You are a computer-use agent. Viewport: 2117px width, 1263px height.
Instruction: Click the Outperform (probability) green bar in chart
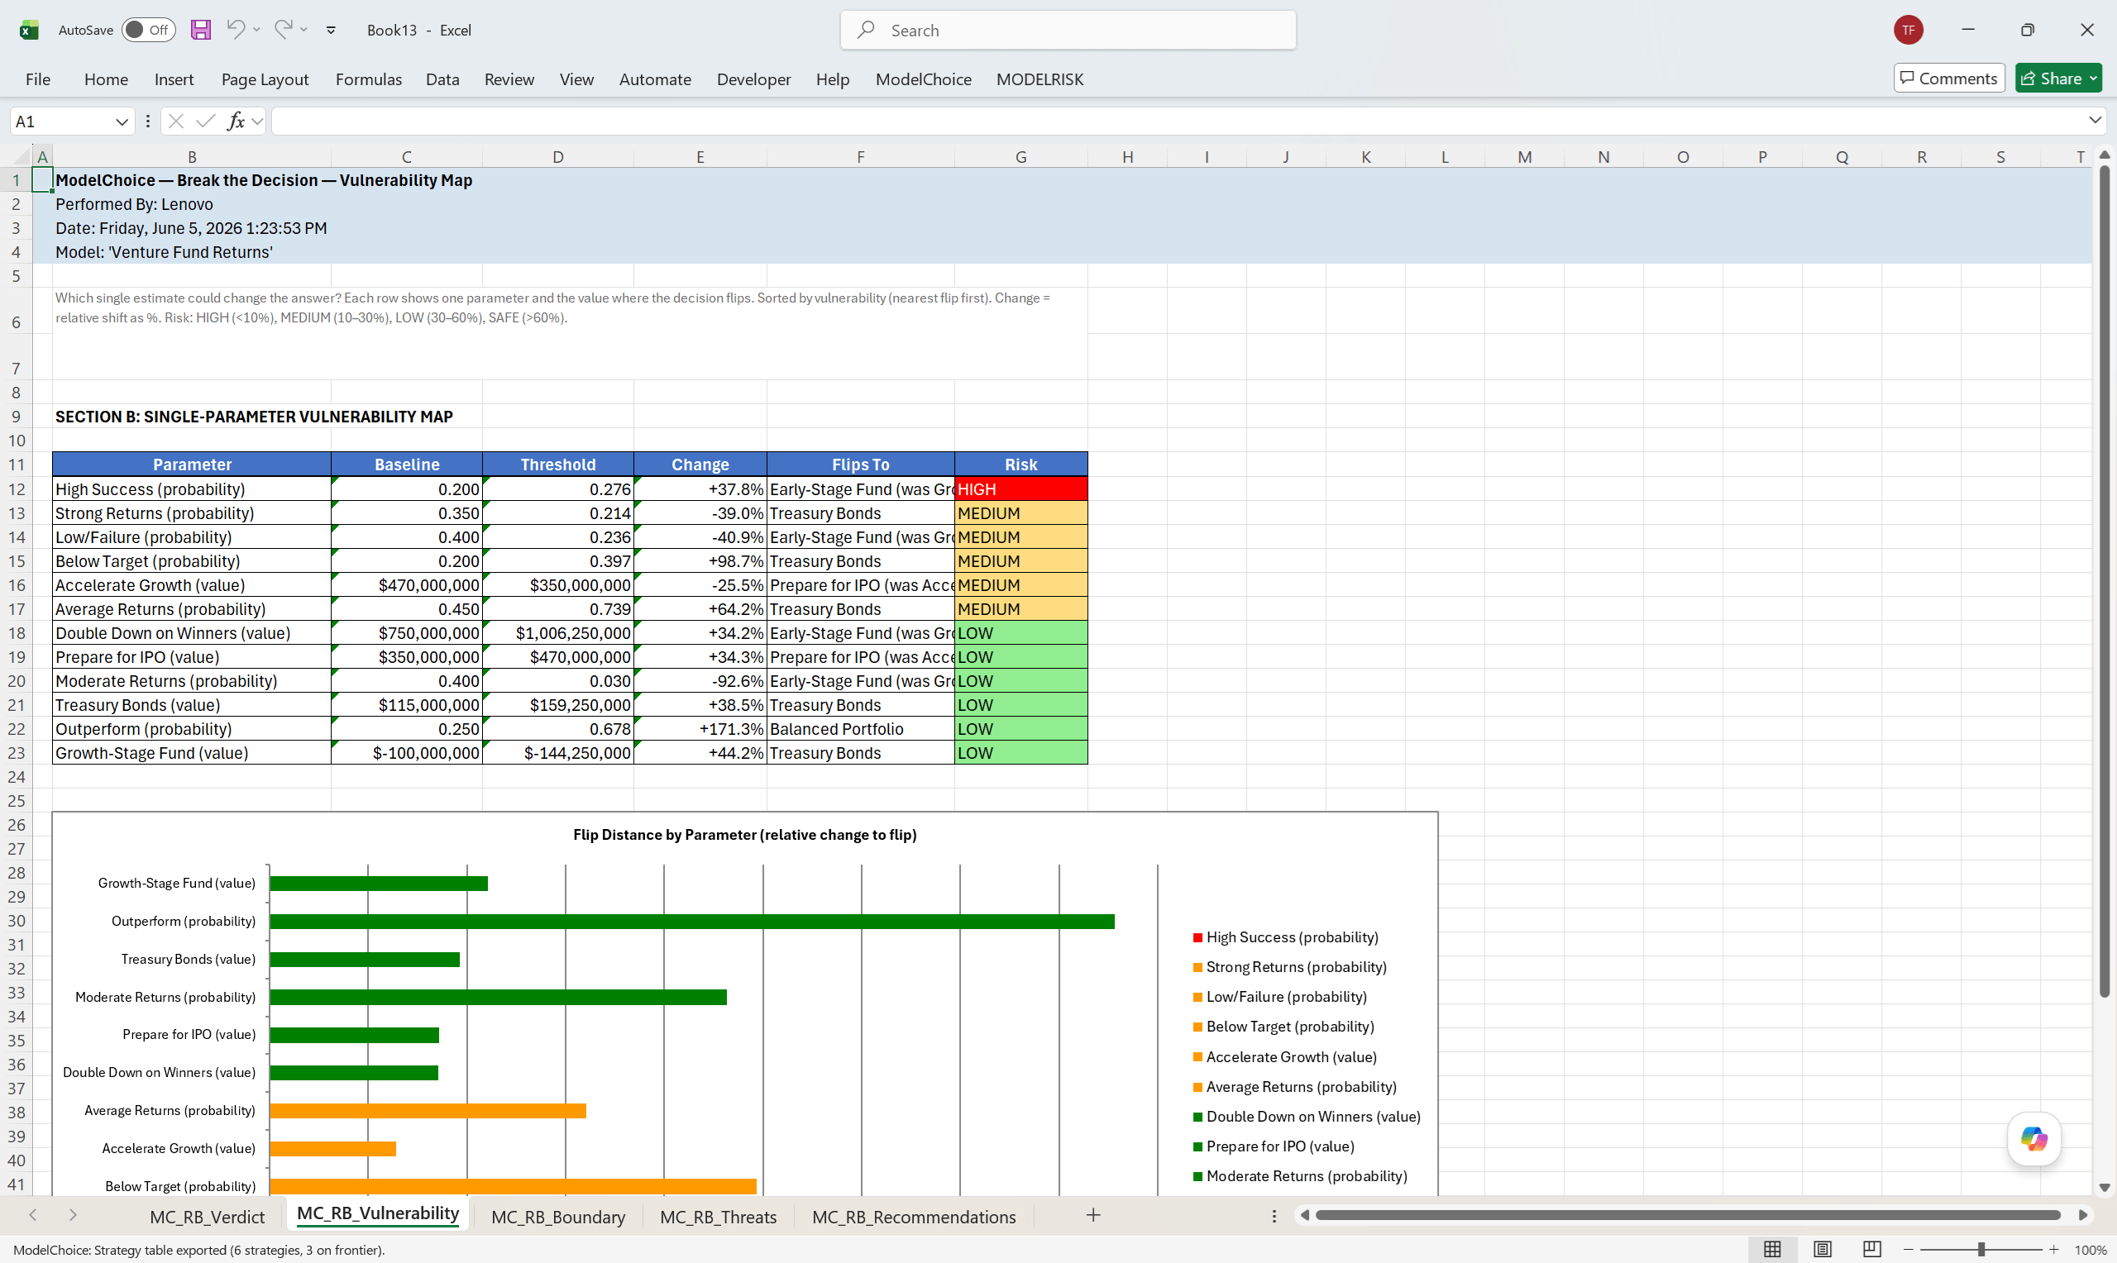pos(691,922)
